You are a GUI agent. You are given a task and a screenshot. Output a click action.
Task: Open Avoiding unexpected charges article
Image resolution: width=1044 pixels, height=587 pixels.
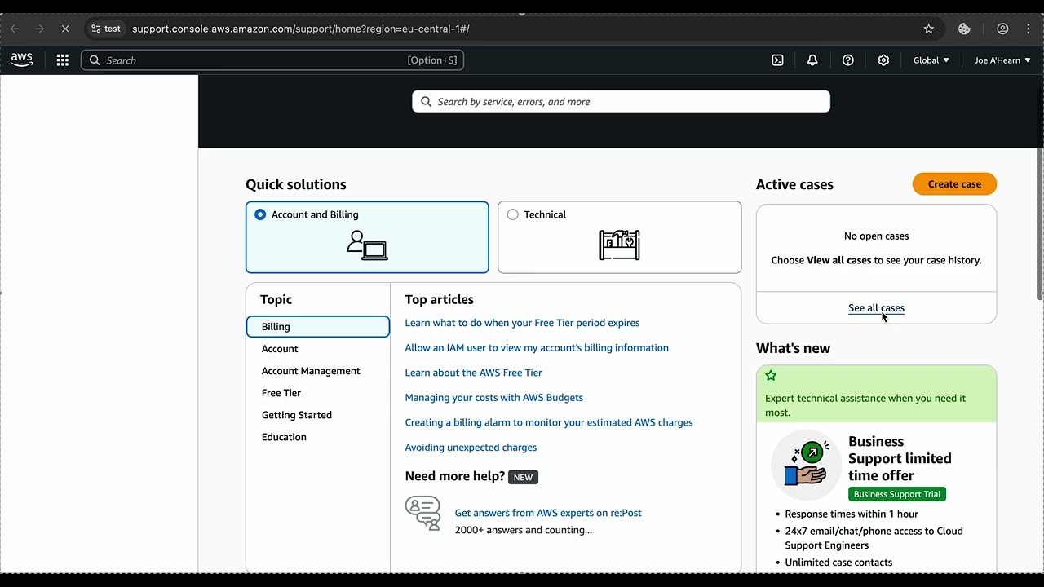471,448
